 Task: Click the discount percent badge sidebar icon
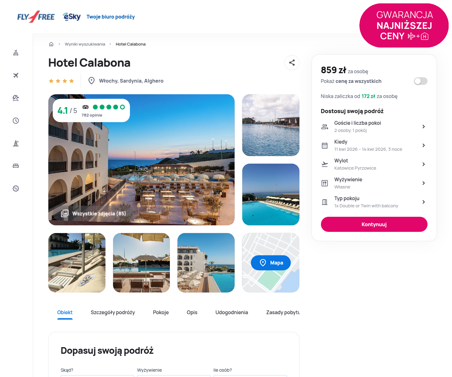click(x=16, y=188)
